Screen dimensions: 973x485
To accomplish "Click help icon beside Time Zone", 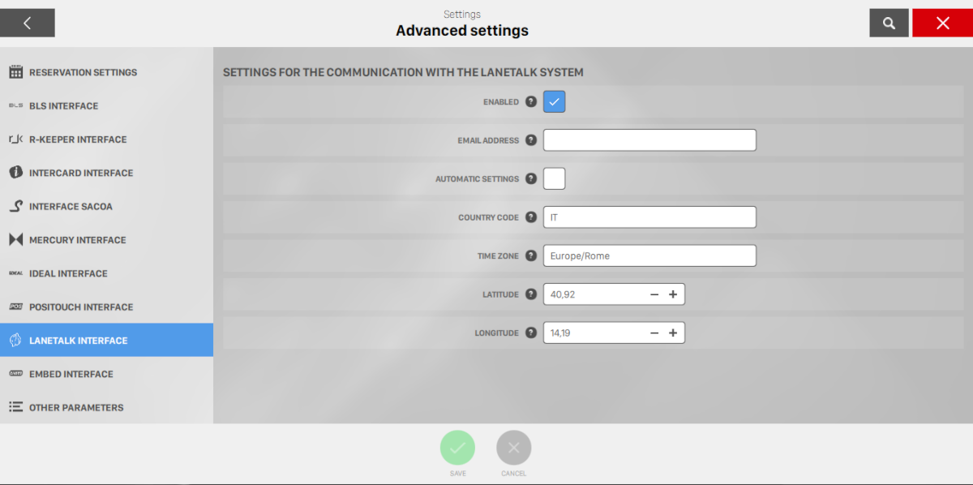I will coord(531,255).
